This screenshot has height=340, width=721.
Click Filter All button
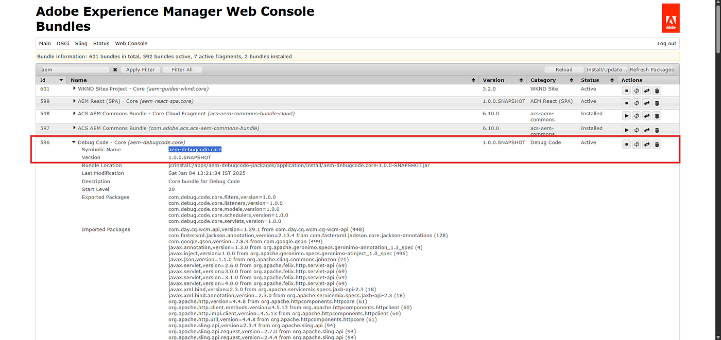tap(182, 69)
